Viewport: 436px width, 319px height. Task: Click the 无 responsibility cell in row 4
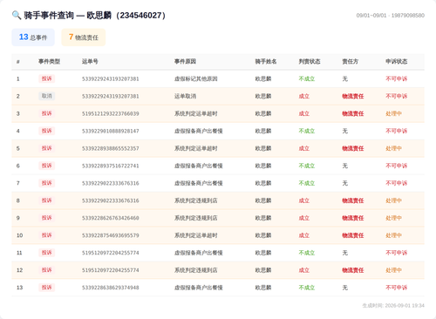[344, 131]
